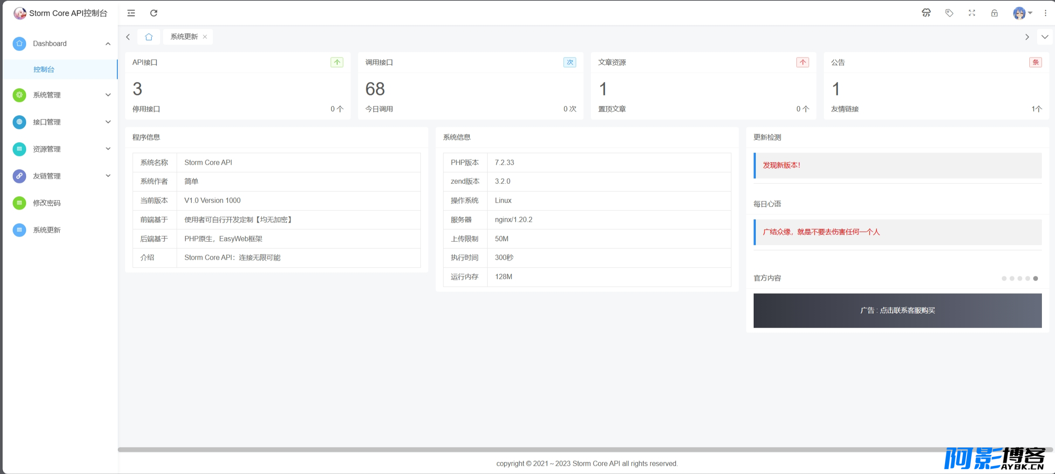The height and width of the screenshot is (474, 1055).
Task: Click the 运行内存 value 128M
Action: [x=504, y=277]
